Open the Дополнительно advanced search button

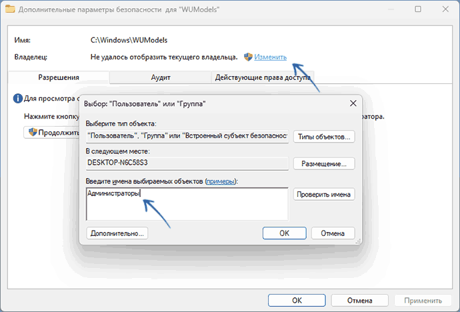click(x=117, y=233)
